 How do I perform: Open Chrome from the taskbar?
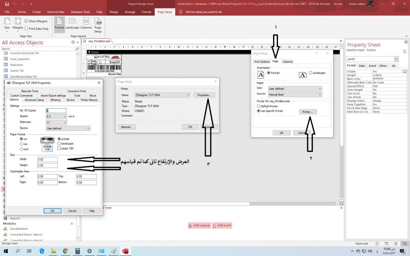[x=65, y=251]
